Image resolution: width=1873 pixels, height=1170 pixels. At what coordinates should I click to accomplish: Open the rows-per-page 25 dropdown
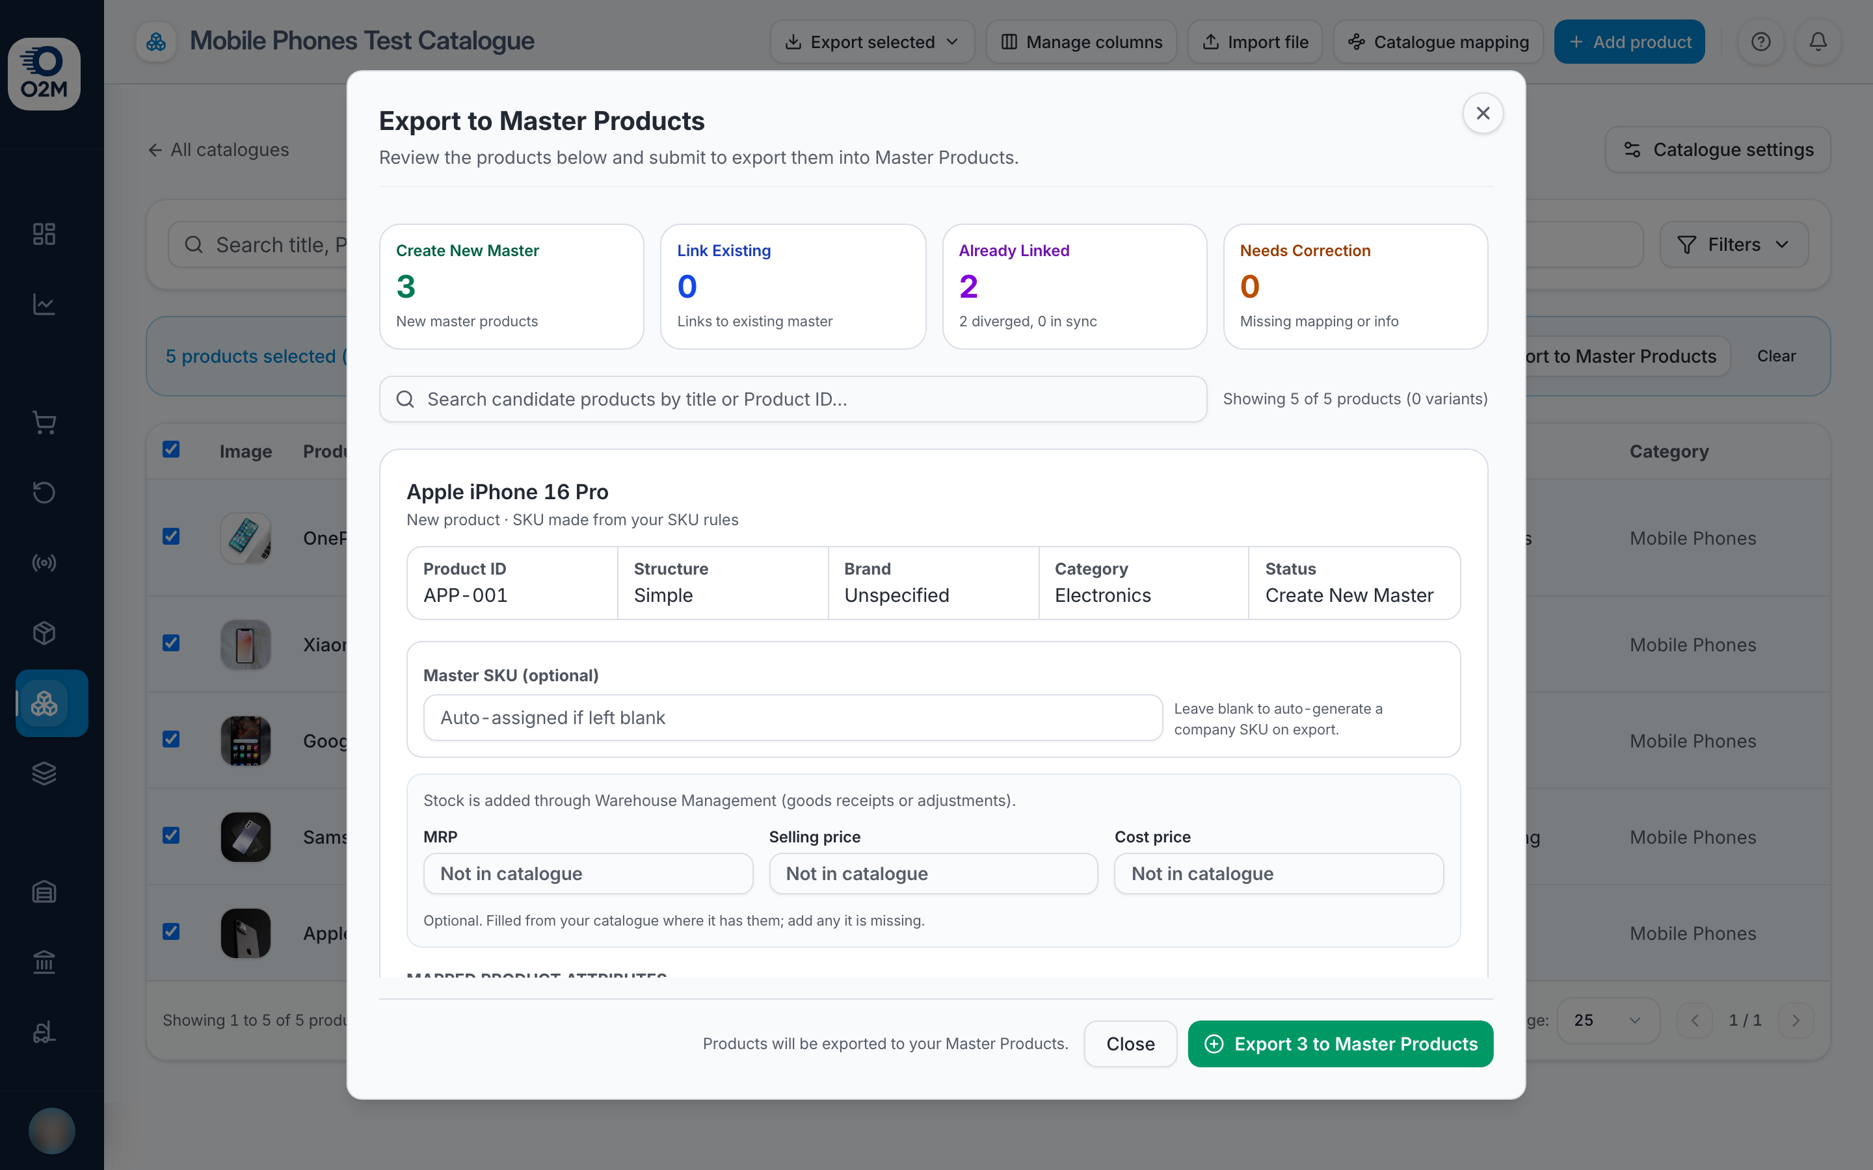point(1608,1020)
